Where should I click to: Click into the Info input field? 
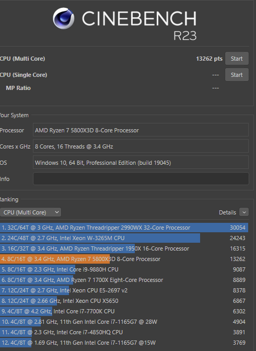click(x=141, y=178)
